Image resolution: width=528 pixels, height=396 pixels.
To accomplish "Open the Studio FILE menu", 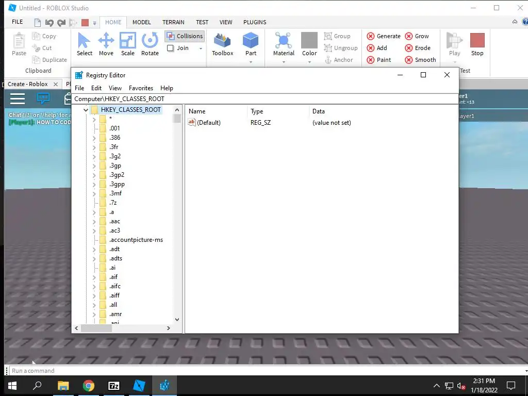I will pos(17,22).
